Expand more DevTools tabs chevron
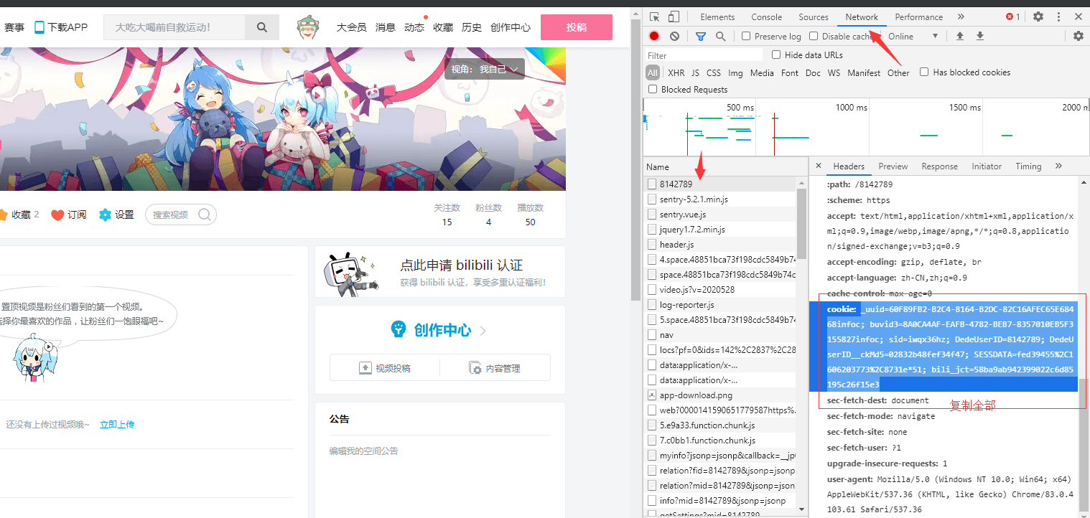 [961, 17]
